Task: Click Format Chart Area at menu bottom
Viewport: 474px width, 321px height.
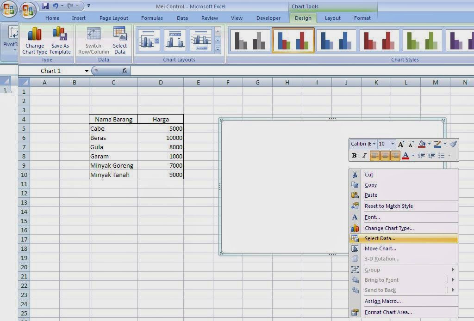Action: (388, 312)
